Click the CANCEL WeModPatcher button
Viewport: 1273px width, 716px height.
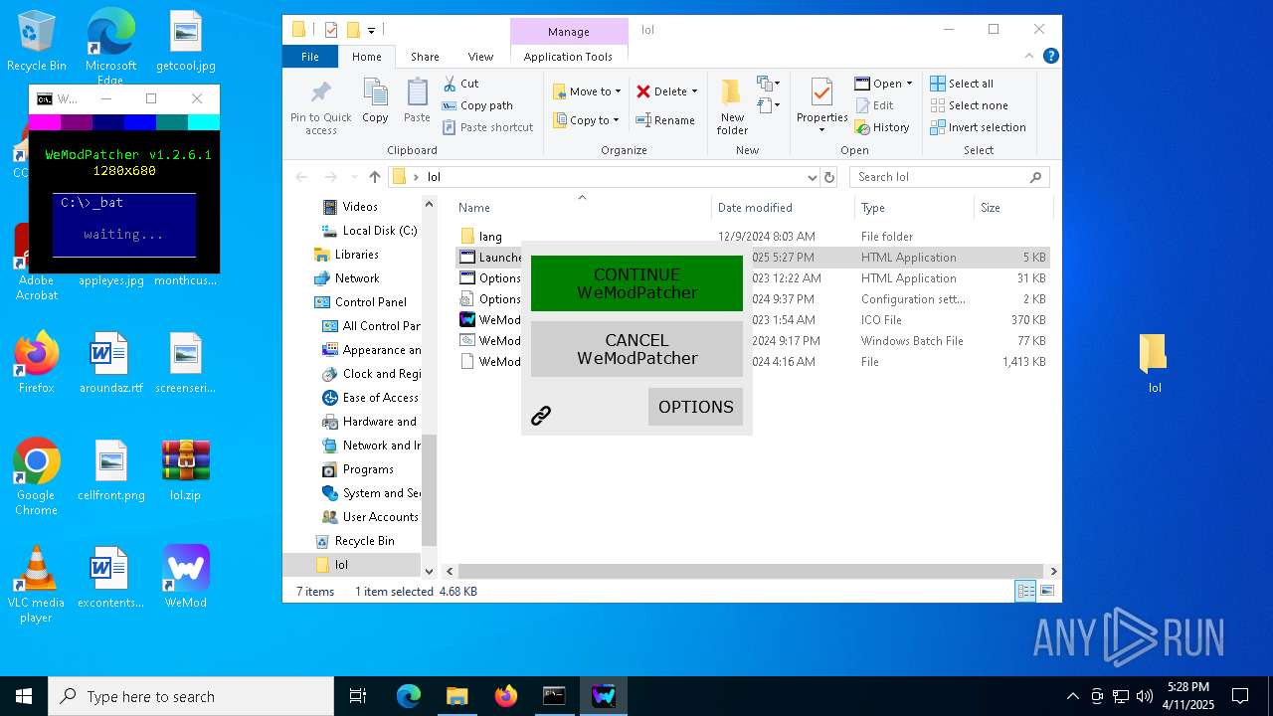636,349
